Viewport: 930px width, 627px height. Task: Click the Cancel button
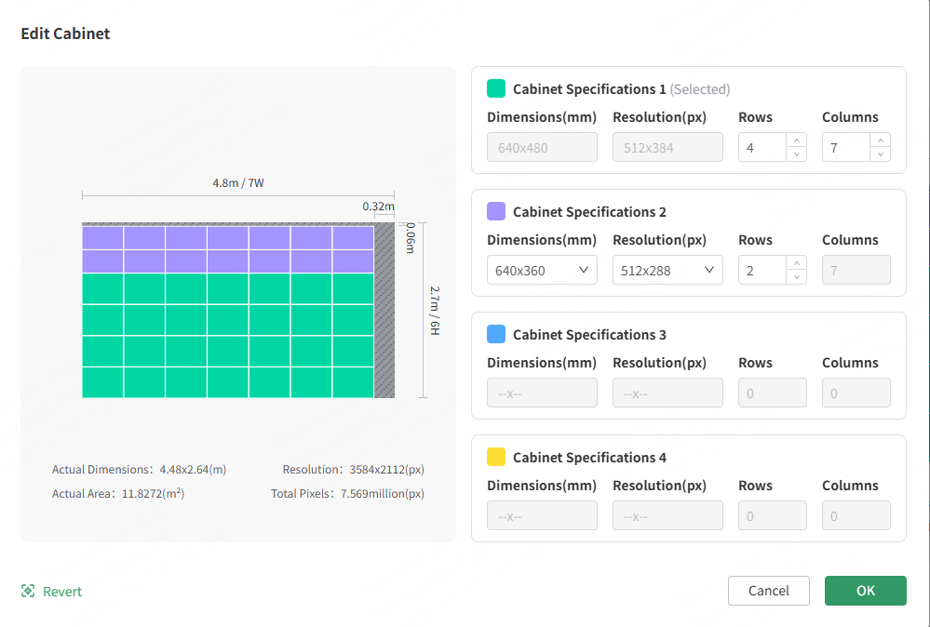[x=768, y=591]
